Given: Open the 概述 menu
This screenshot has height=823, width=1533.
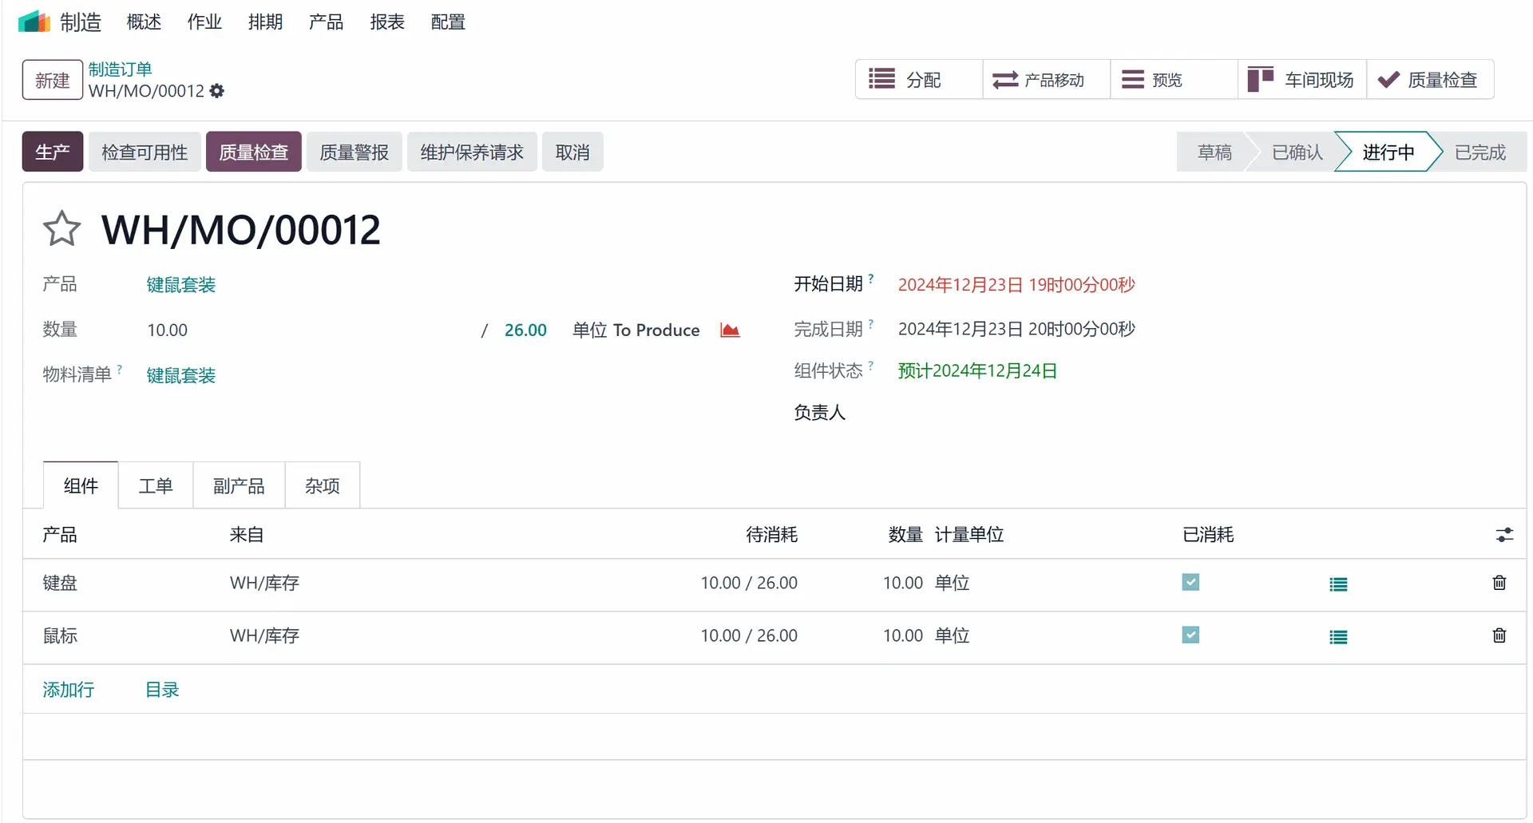Looking at the screenshot, I should point(144,22).
